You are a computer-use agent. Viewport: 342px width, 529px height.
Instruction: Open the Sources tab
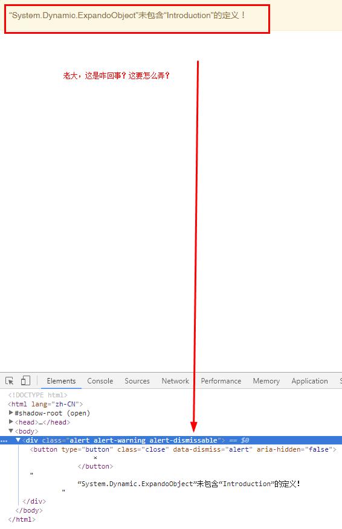(x=137, y=381)
